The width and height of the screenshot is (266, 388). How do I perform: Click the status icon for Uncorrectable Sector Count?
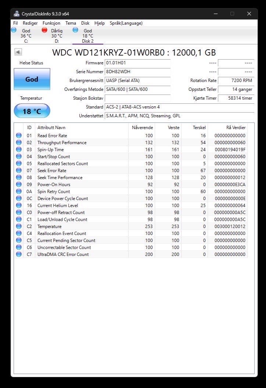(19, 247)
